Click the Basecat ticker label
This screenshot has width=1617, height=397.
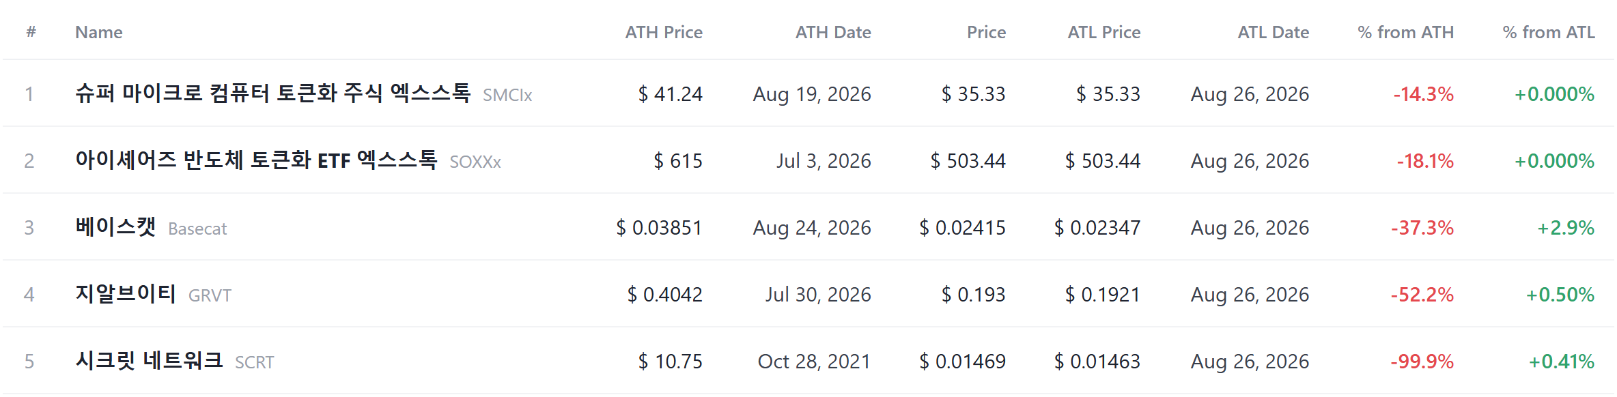pos(197,229)
